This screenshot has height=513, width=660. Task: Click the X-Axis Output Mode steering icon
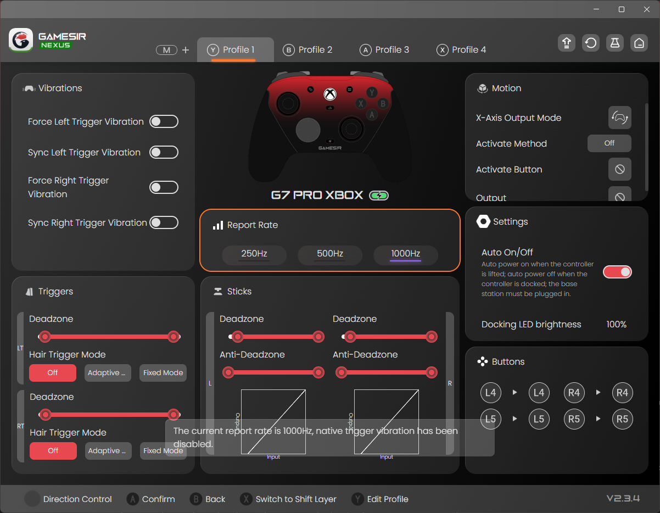pos(619,118)
